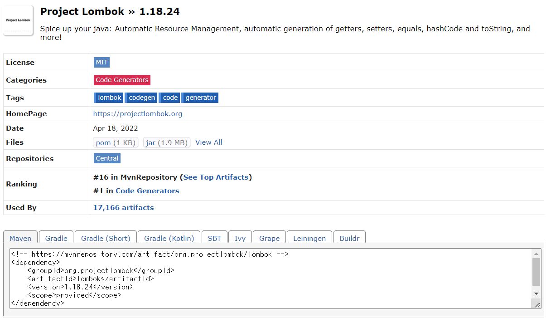Click the Project Lombok logo thumbnail
Image resolution: width=546 pixels, height=318 pixels.
tap(18, 20)
